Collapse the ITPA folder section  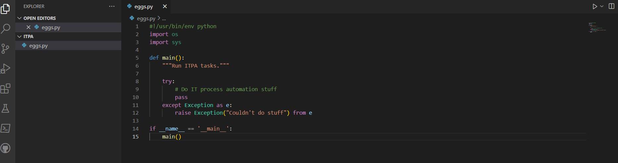pyautogui.click(x=20, y=36)
